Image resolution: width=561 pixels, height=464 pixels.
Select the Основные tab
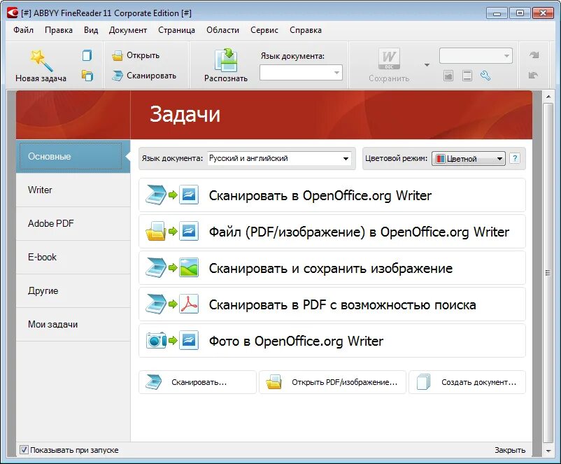click(x=73, y=157)
